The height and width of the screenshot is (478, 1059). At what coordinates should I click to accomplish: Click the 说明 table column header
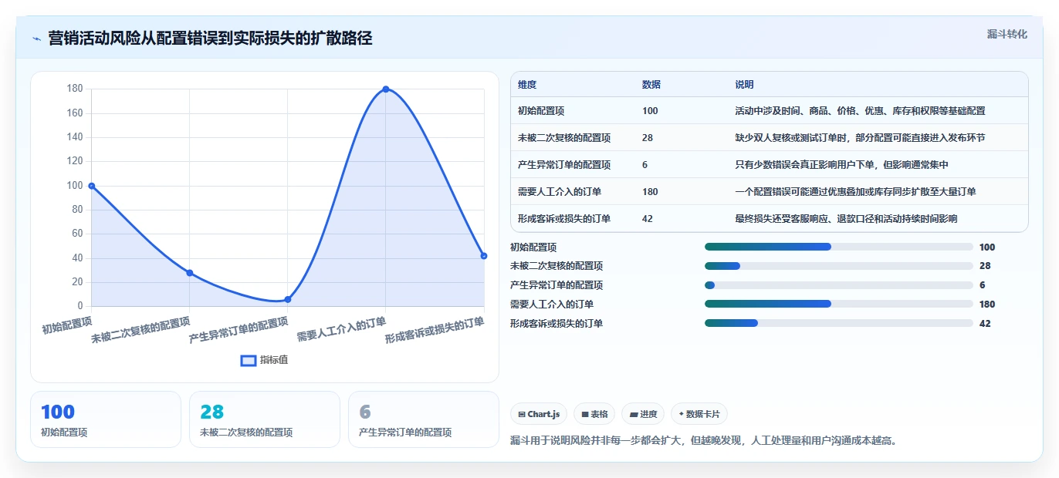tap(744, 85)
